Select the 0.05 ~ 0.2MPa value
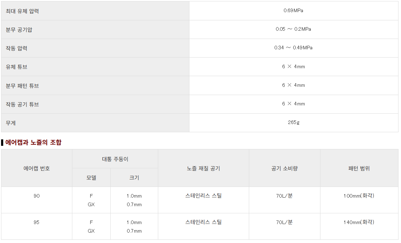 tap(293, 29)
